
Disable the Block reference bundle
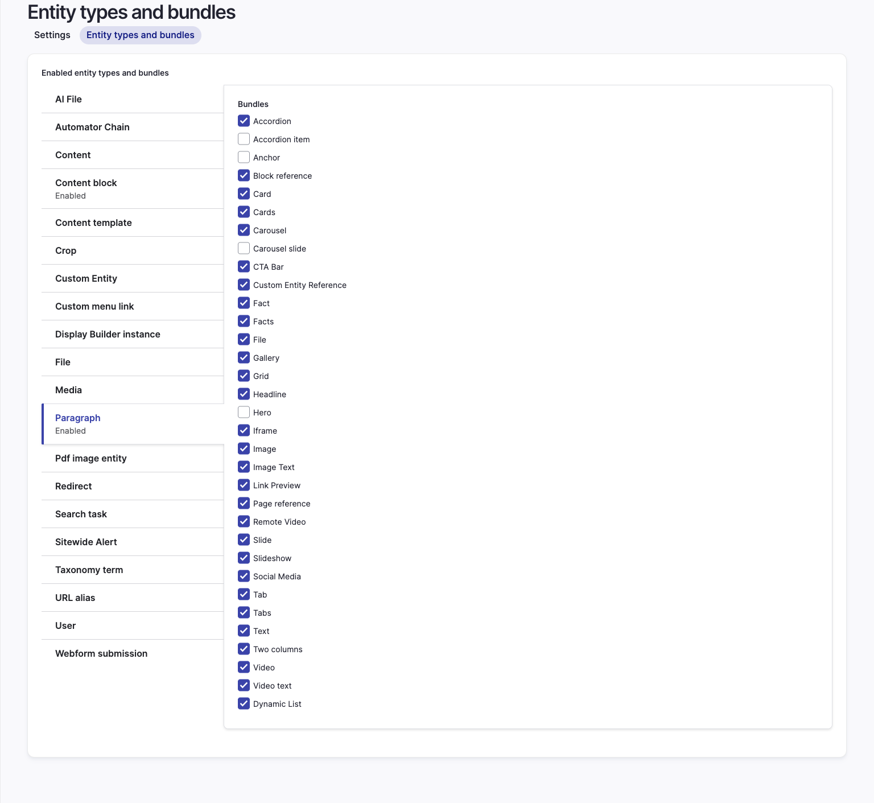(244, 175)
